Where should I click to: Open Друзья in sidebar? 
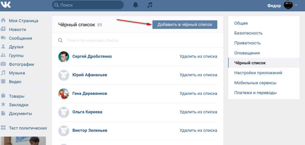click(16, 47)
